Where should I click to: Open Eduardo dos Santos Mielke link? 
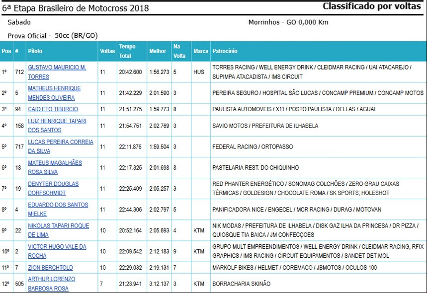click(x=58, y=209)
